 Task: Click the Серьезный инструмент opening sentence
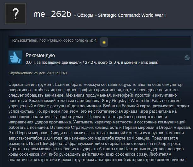(x=31, y=85)
